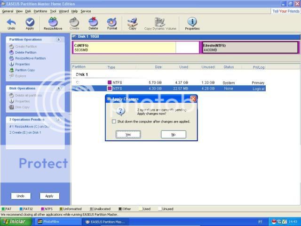Open the View menu

(x=19, y=11)
